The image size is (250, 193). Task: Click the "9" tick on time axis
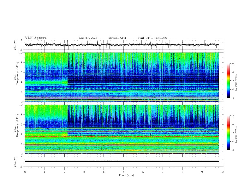(202, 172)
